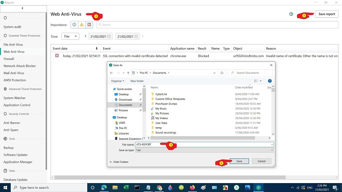Refresh the Documents folder listing
Image resolution: width=342 pixels, height=192 pixels.
222,73
